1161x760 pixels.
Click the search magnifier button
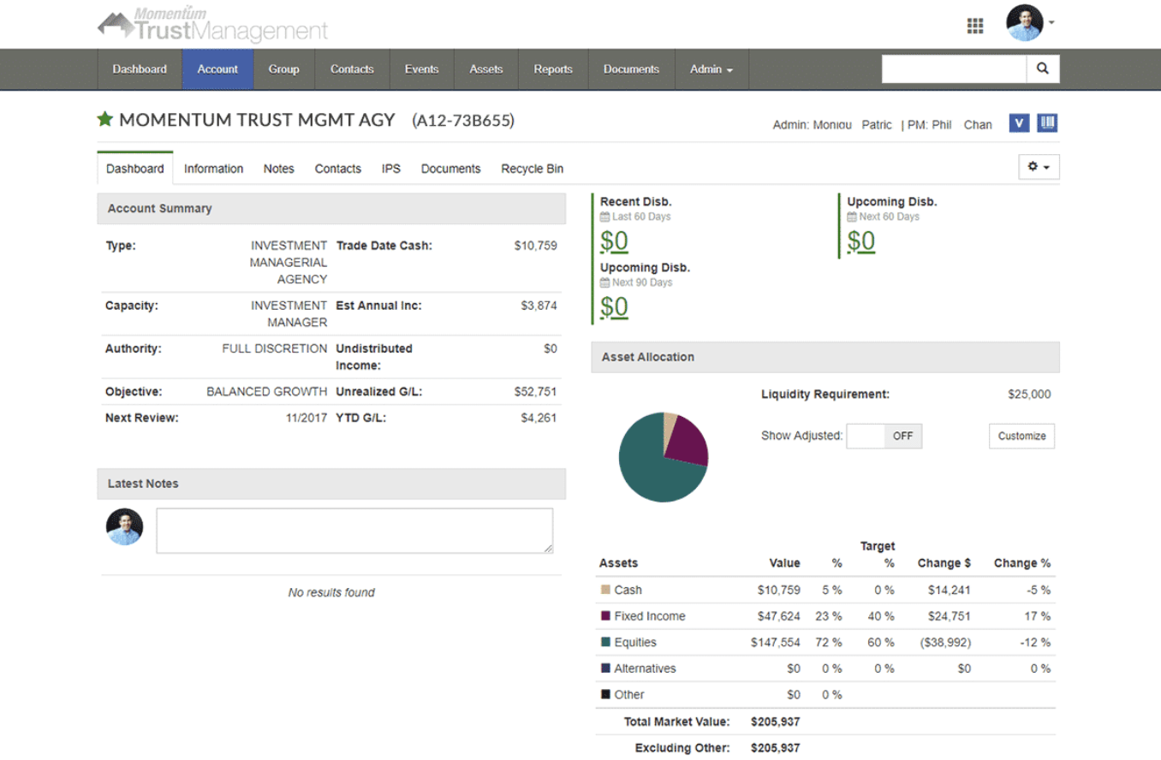click(x=1042, y=69)
